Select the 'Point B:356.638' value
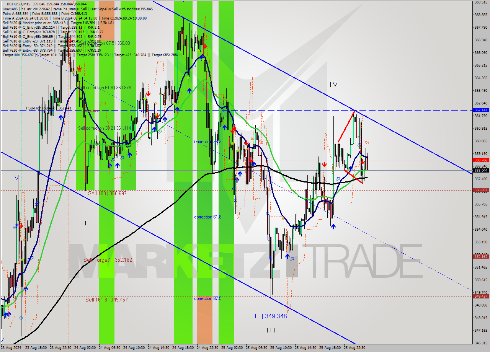Image resolution: width=490 pixels, height=352 pixels. [45, 13]
